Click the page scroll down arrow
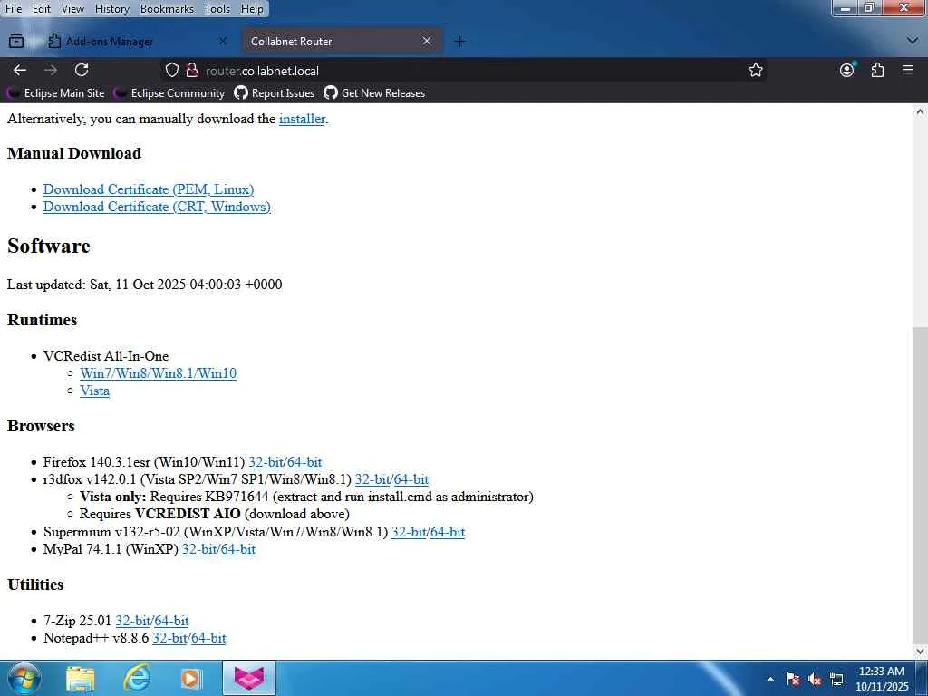 pyautogui.click(x=921, y=651)
